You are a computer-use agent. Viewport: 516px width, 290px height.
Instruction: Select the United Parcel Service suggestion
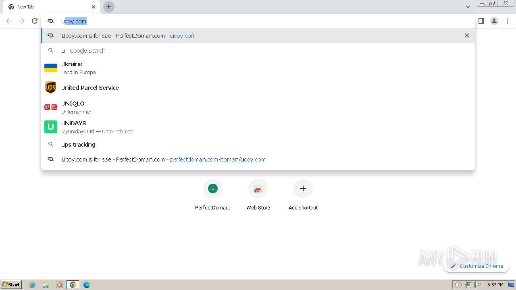[x=258, y=87]
